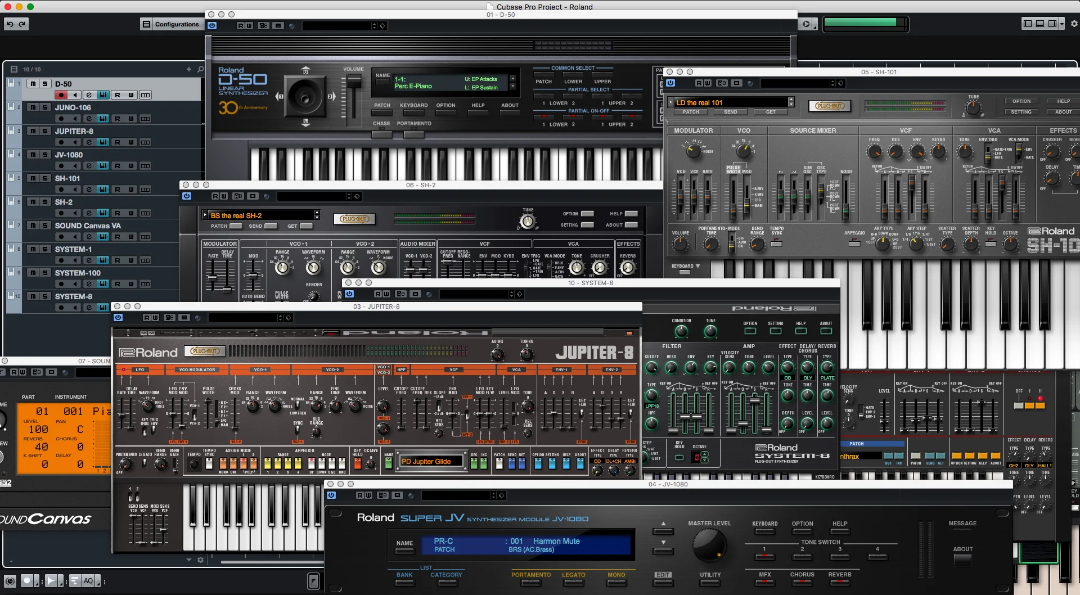Screen dimensions: 1080x595
Task: Toggle the power button of the JUPITER-8 plugin window
Action: point(118,318)
